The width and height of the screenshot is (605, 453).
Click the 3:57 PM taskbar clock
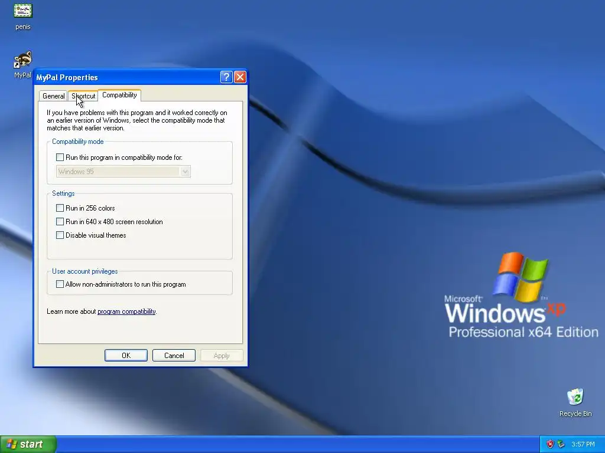click(x=583, y=444)
